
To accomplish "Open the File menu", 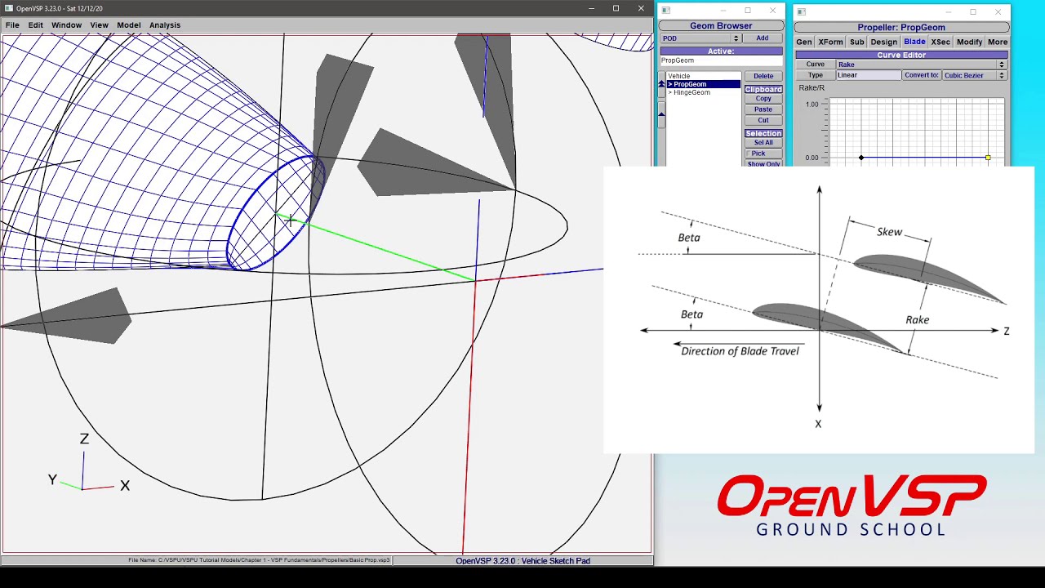I will tap(12, 25).
